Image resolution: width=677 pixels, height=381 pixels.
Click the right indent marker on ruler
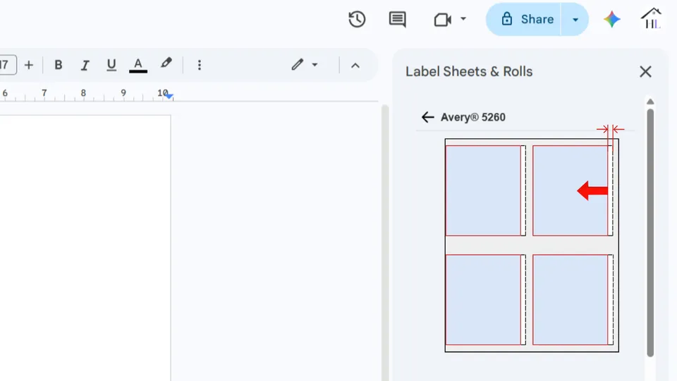(169, 96)
